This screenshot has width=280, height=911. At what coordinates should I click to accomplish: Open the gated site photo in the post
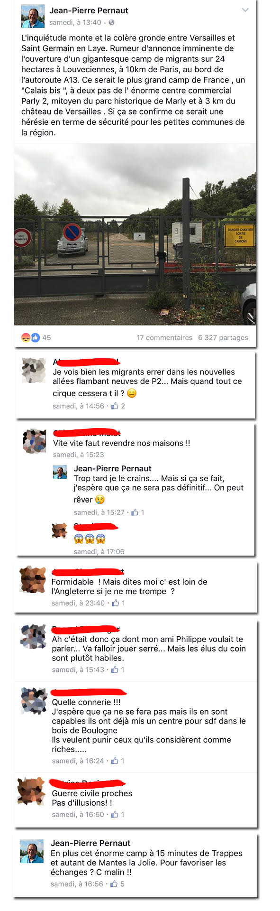click(x=135, y=234)
